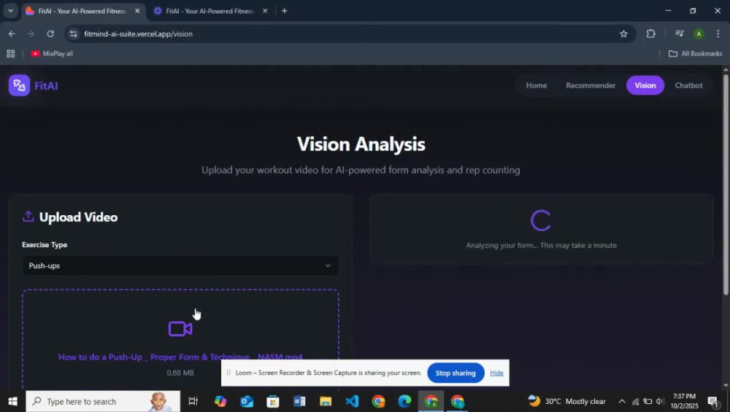Viewport: 730px width, 412px height.
Task: Open the clock and date 7:37 PM
Action: click(x=685, y=401)
